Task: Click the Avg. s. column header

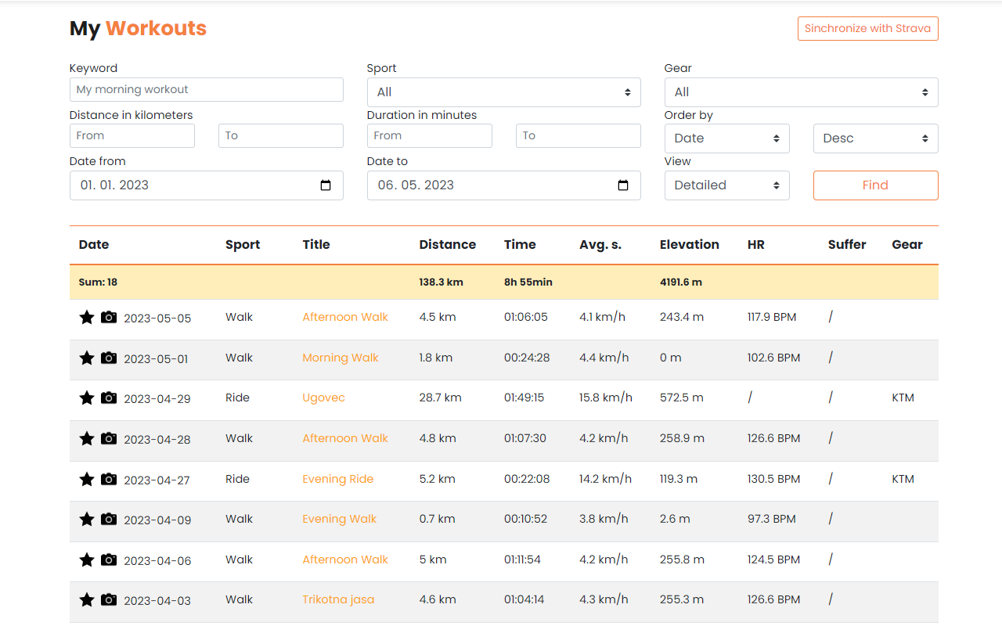Action: [600, 244]
